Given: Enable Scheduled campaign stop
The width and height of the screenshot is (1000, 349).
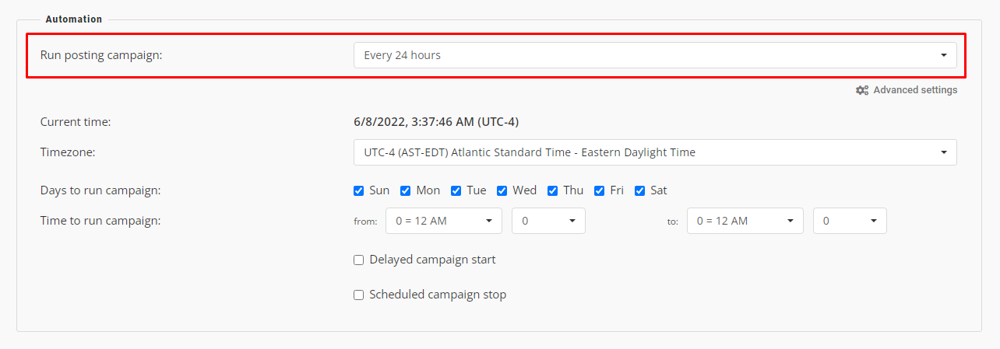Looking at the screenshot, I should [359, 295].
